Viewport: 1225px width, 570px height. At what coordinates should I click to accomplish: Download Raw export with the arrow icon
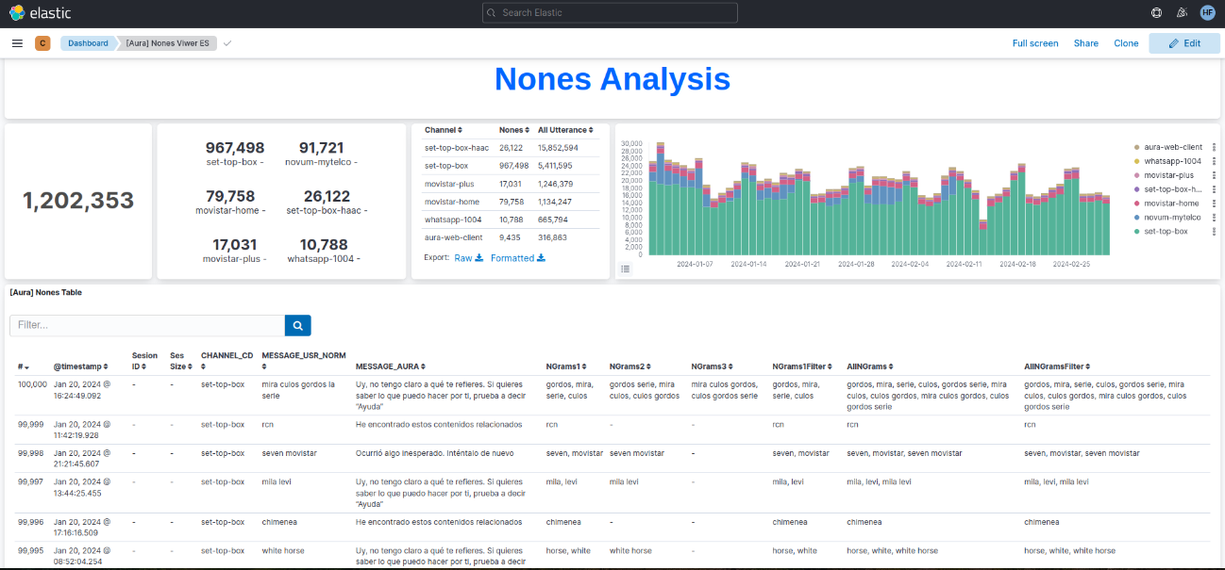click(468, 258)
